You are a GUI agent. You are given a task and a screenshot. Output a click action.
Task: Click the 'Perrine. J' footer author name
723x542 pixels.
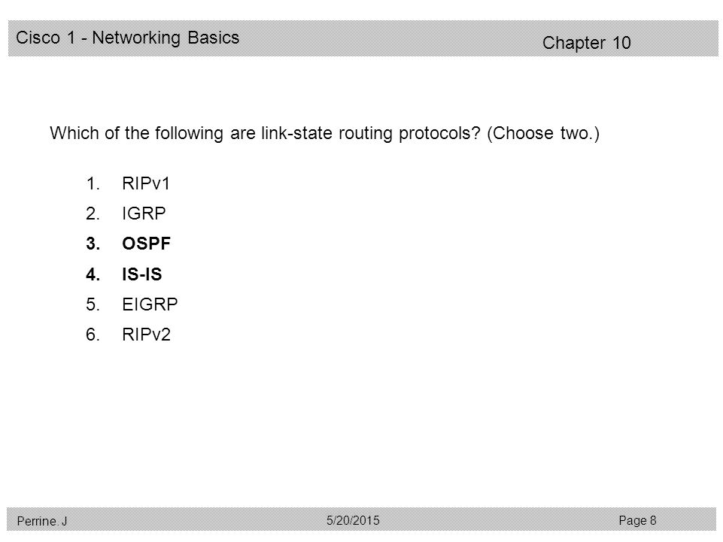(x=42, y=521)
